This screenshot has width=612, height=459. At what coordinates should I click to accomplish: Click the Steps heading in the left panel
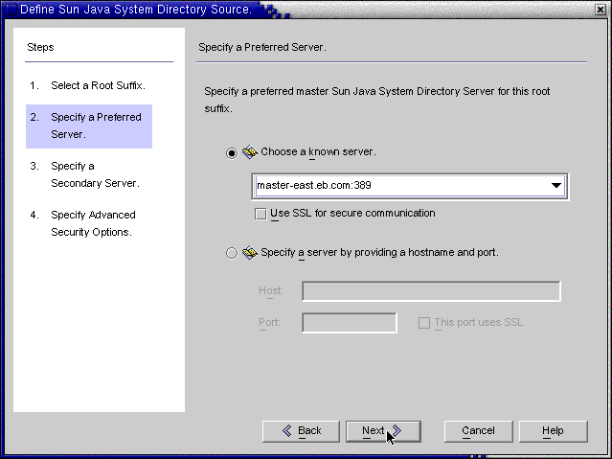click(x=40, y=47)
